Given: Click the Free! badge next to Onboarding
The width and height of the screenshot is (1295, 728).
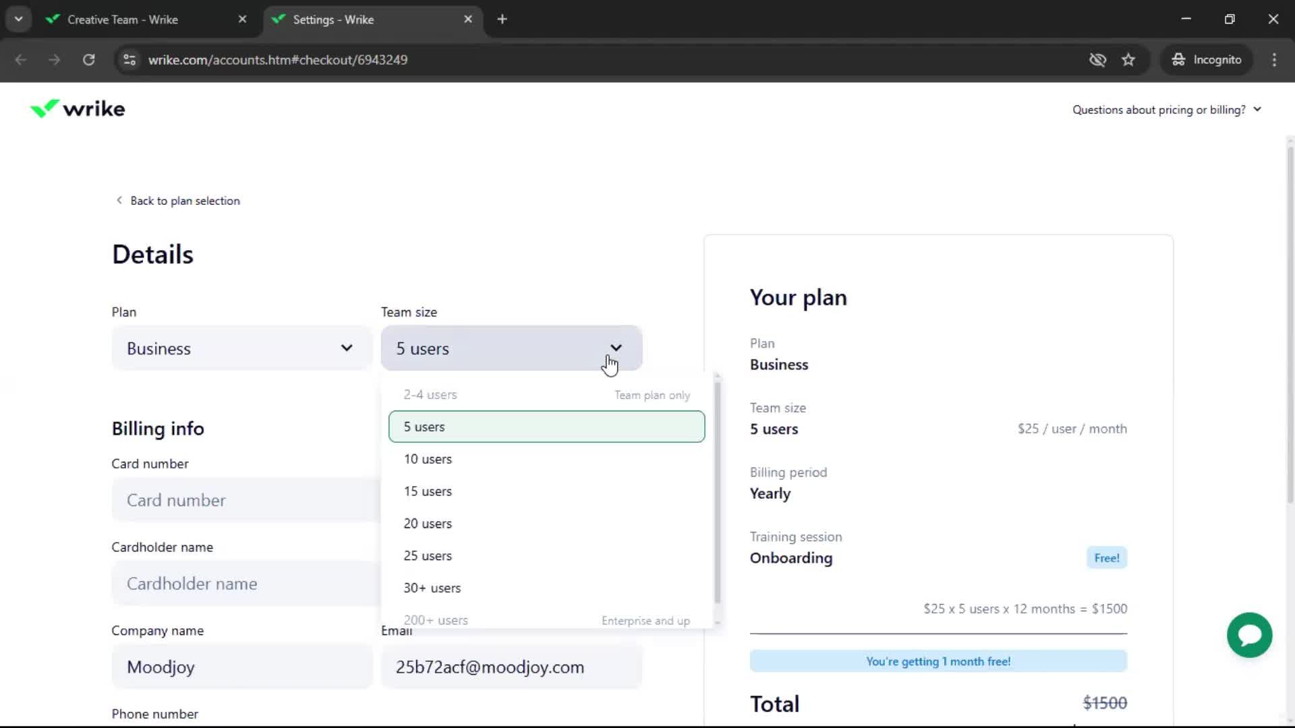Looking at the screenshot, I should tap(1107, 558).
